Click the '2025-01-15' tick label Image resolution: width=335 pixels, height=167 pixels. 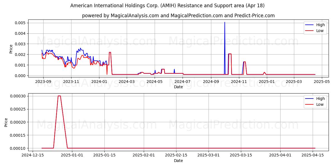point(104,155)
